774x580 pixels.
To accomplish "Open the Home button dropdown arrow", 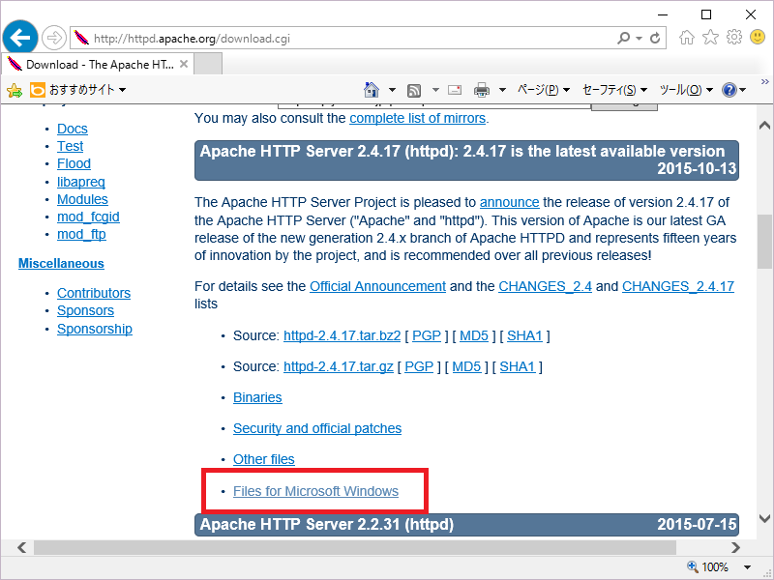I will pyautogui.click(x=392, y=90).
